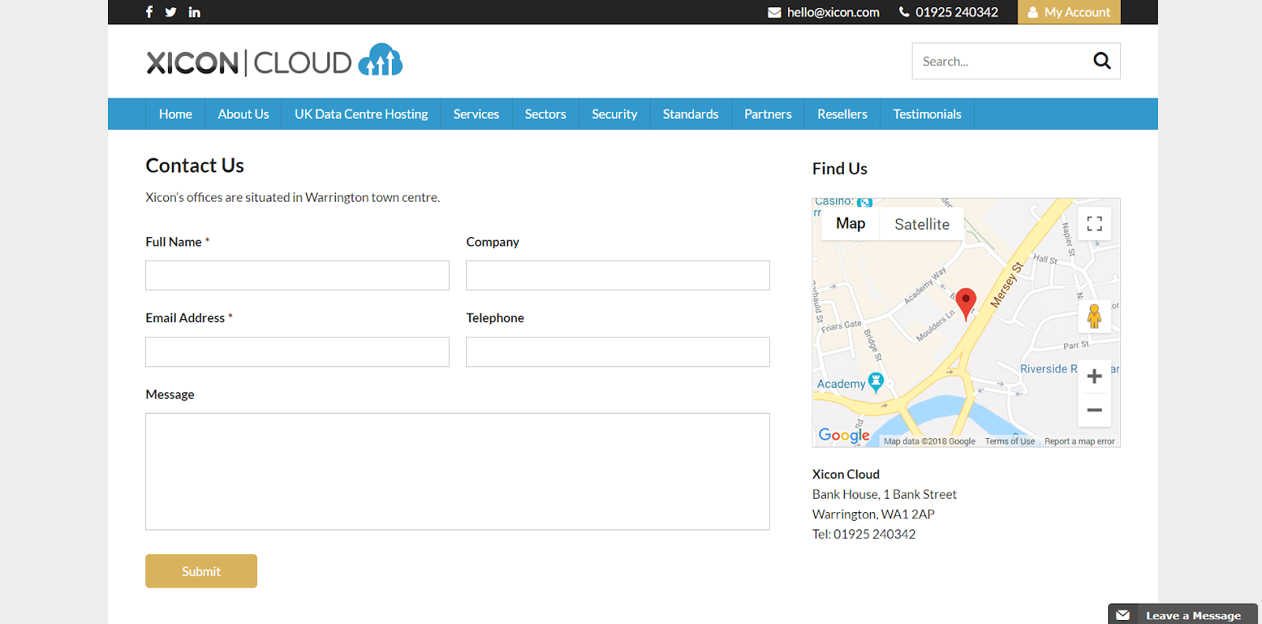1262x624 pixels.
Task: Open UK Data Centre Hosting page
Action: (x=361, y=114)
